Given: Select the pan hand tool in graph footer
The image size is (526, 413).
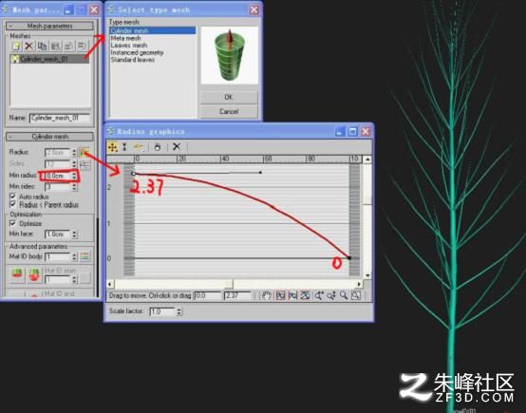Looking at the screenshot, I should point(267,295).
